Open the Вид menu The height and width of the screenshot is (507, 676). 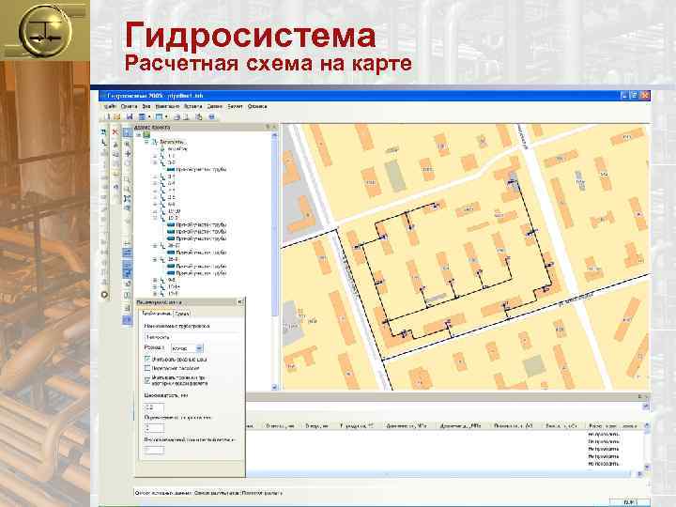coord(146,106)
